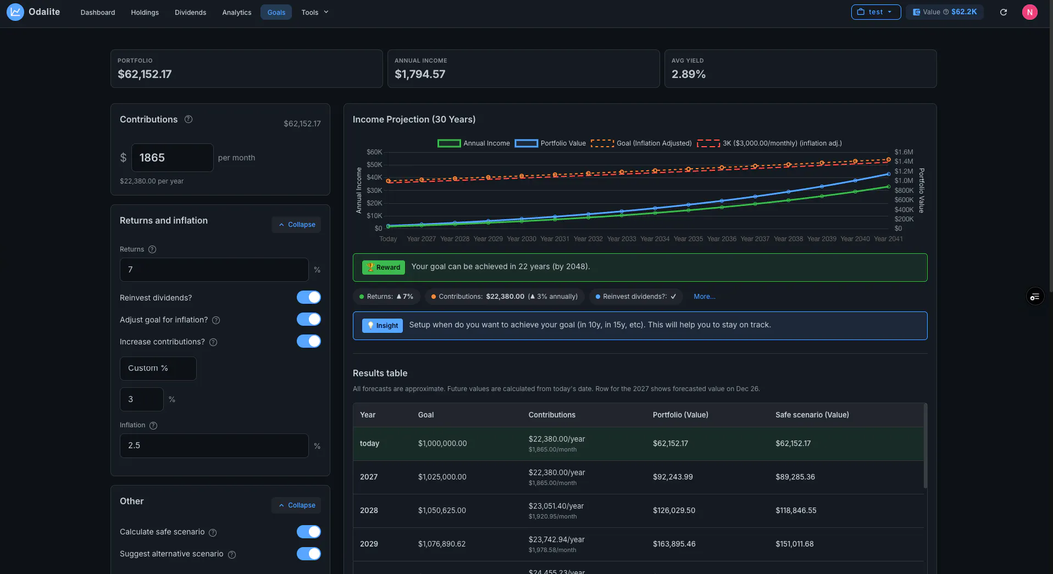
Task: Focus the monthly contribution input 1865
Action: [x=173, y=158]
